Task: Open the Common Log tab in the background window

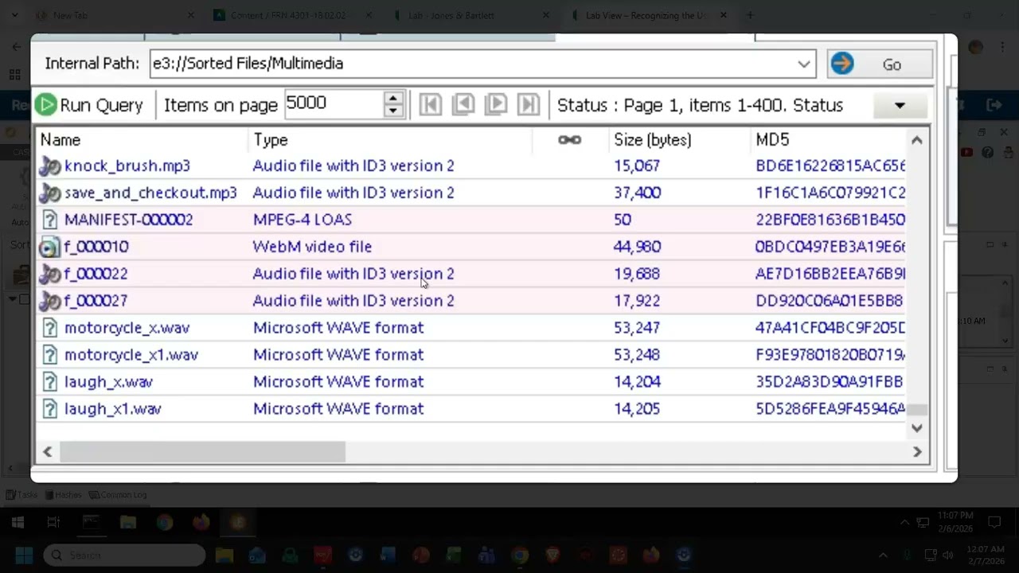Action: pyautogui.click(x=118, y=494)
